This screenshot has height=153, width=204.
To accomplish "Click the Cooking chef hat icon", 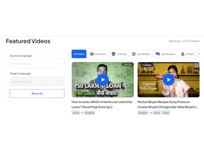I will coord(113,54).
